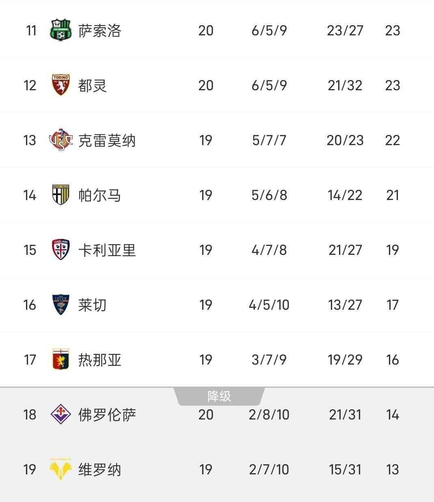
Task: Open team name 帕尔马
Action: click(x=99, y=196)
